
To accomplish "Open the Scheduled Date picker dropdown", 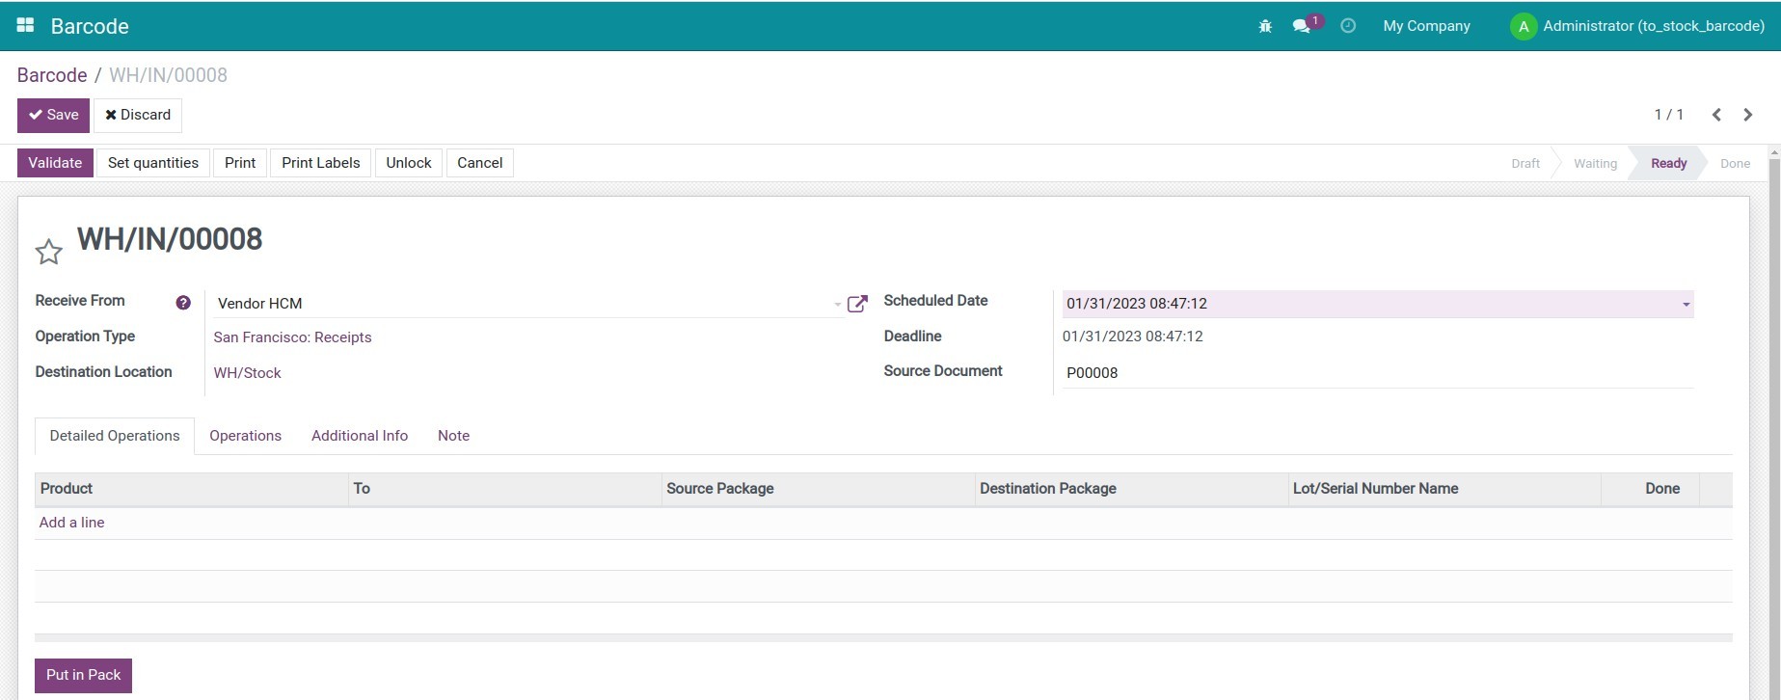I will 1686,305.
